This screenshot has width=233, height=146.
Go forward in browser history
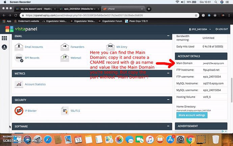[10, 15]
